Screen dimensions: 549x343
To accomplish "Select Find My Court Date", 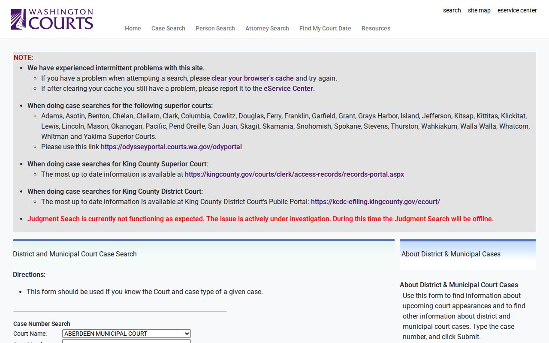I will tap(325, 28).
